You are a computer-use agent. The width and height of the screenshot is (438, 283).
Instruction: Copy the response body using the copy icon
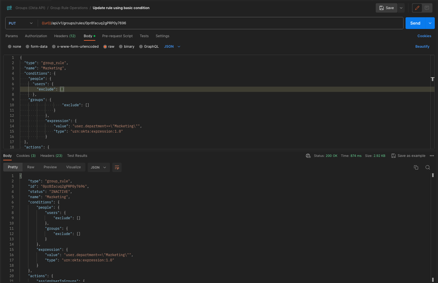pyautogui.click(x=416, y=167)
